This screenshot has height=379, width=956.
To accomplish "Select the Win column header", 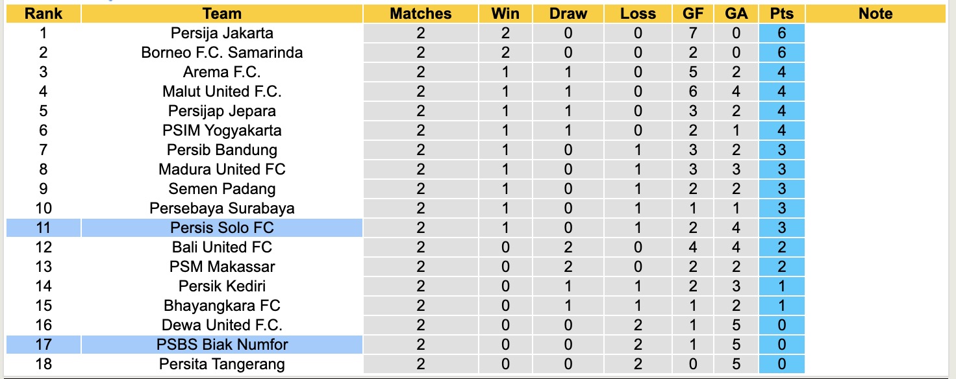I will pyautogui.click(x=505, y=14).
